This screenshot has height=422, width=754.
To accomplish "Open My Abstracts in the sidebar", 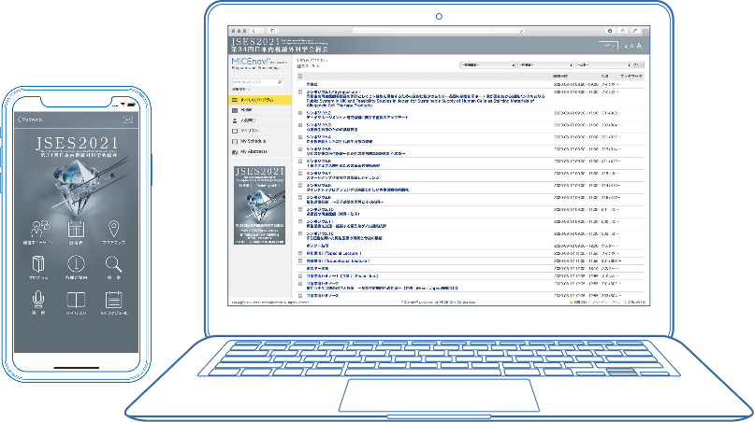I will click(260, 151).
